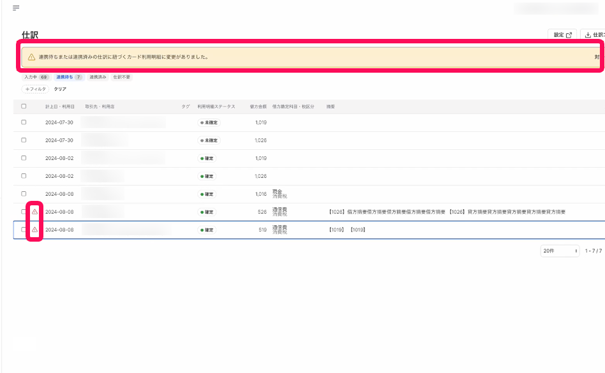Click the pagination text 1 - 7 / 7
This screenshot has height=373, width=605.
tap(594, 251)
